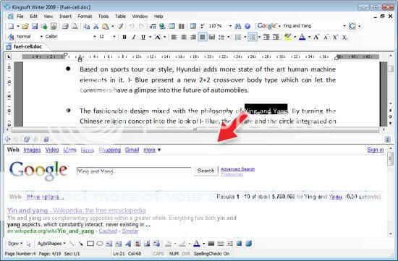Toggle underline formatting
398x261 pixels.
click(143, 37)
